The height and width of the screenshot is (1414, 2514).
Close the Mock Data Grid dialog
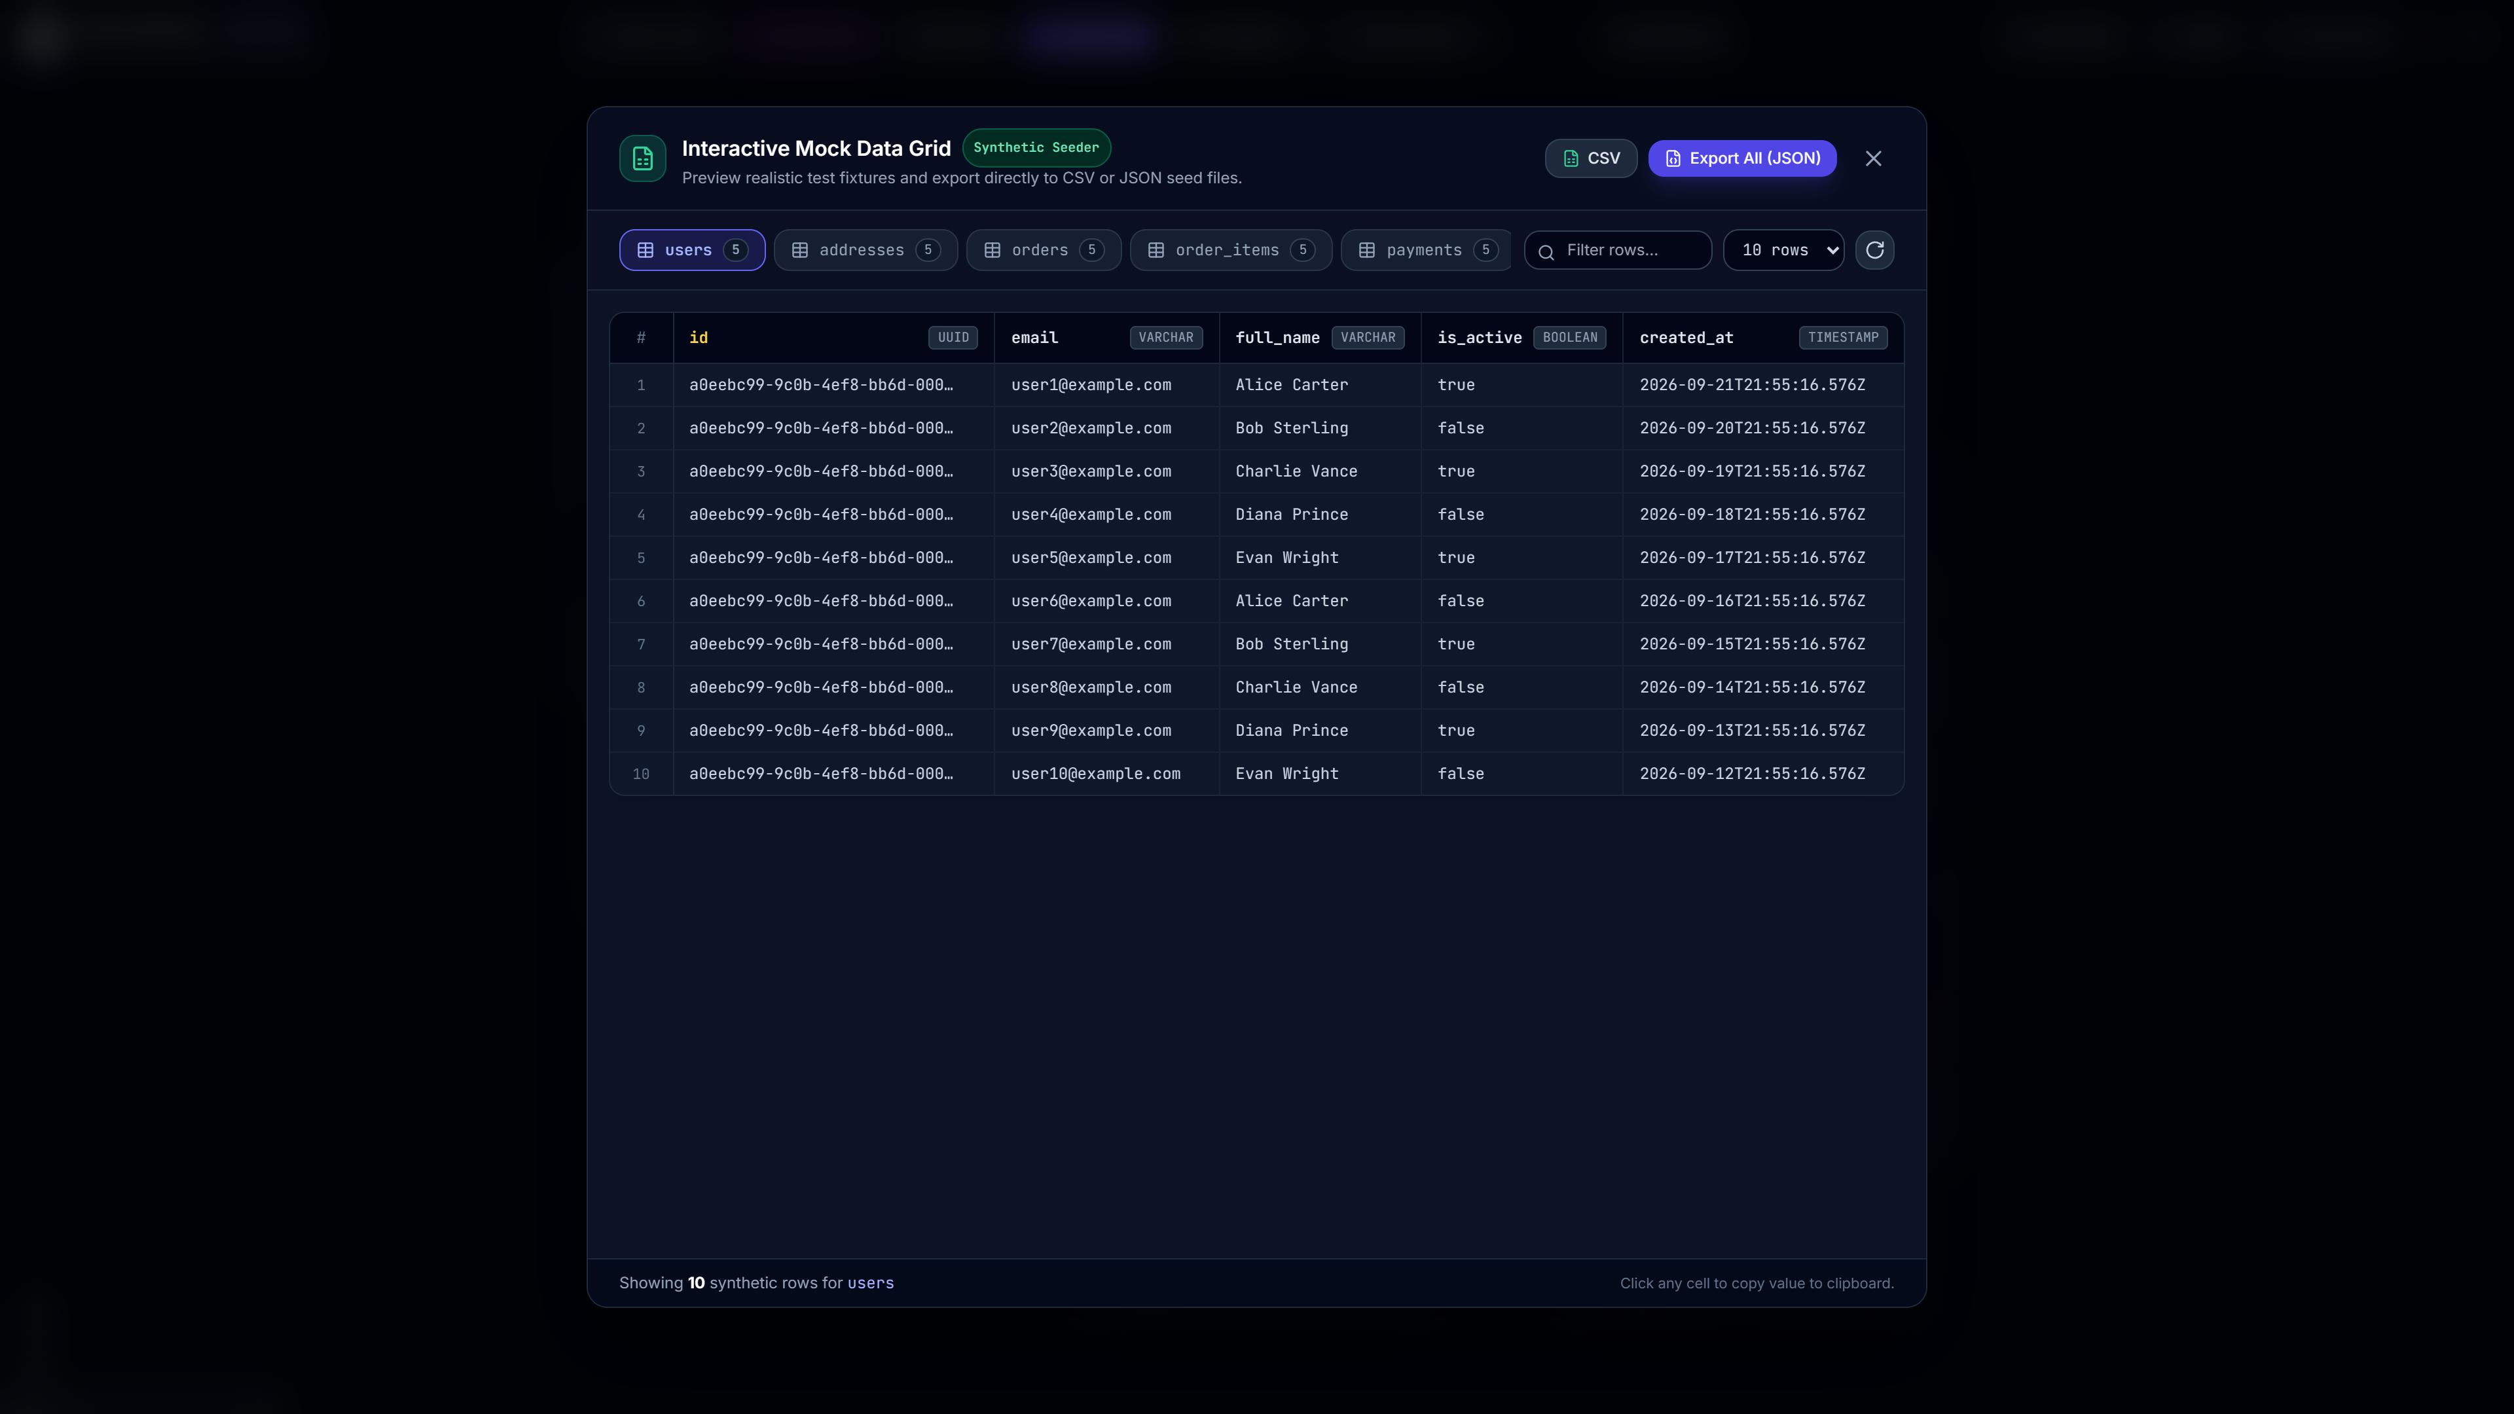point(1873,158)
